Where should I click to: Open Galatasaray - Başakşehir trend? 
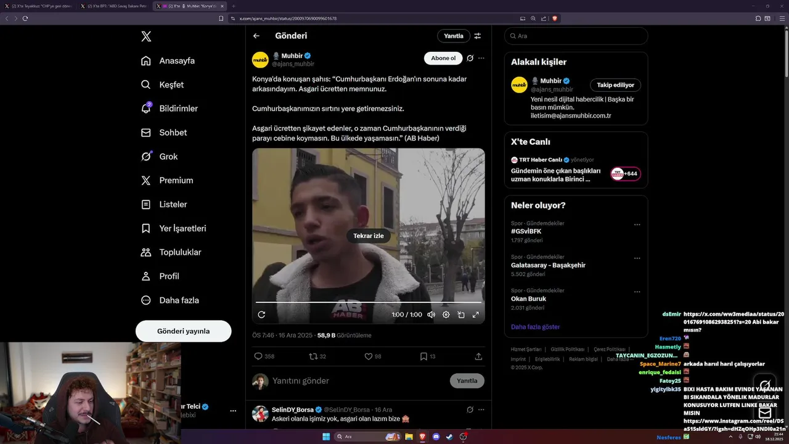point(548,265)
